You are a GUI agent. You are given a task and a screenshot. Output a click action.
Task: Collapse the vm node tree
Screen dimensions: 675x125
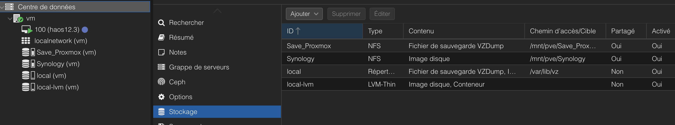[10, 18]
